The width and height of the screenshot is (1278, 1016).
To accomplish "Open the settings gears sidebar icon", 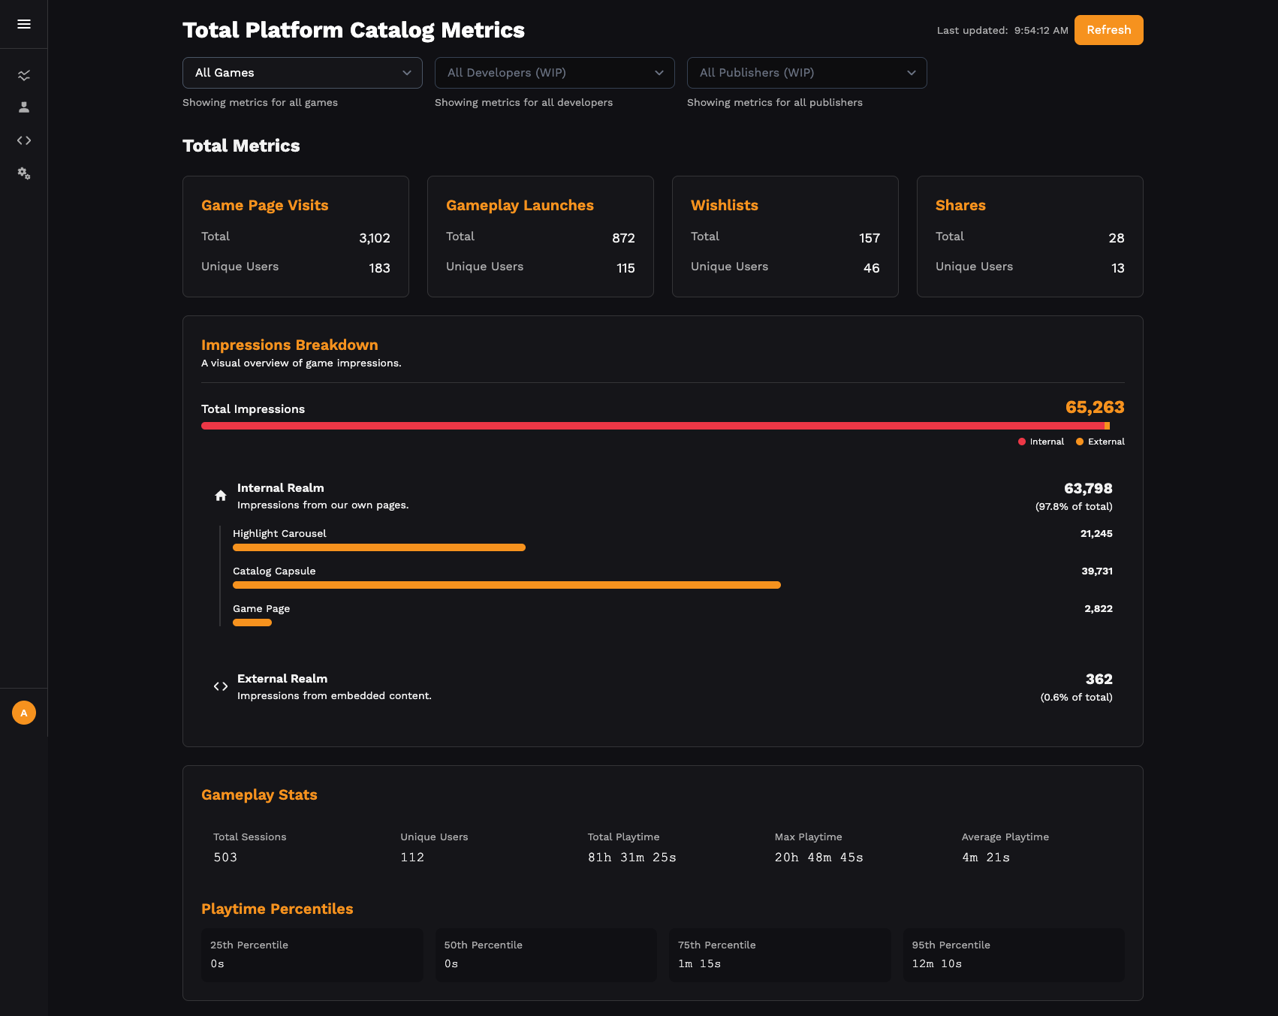I will [24, 173].
